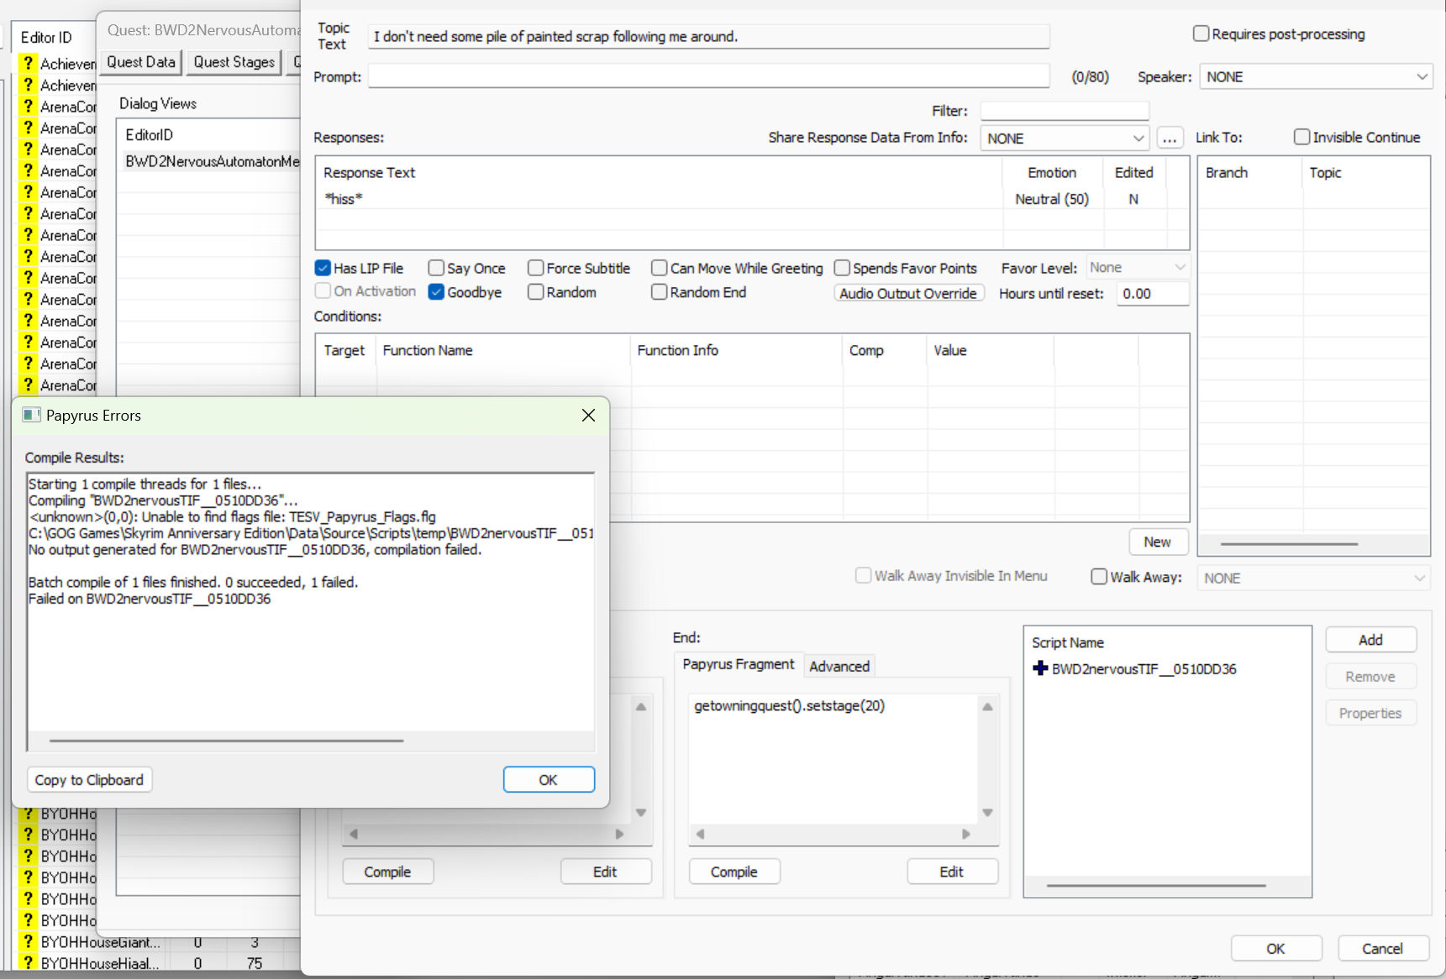
Task: Click the Prompt text input field
Action: pos(708,76)
